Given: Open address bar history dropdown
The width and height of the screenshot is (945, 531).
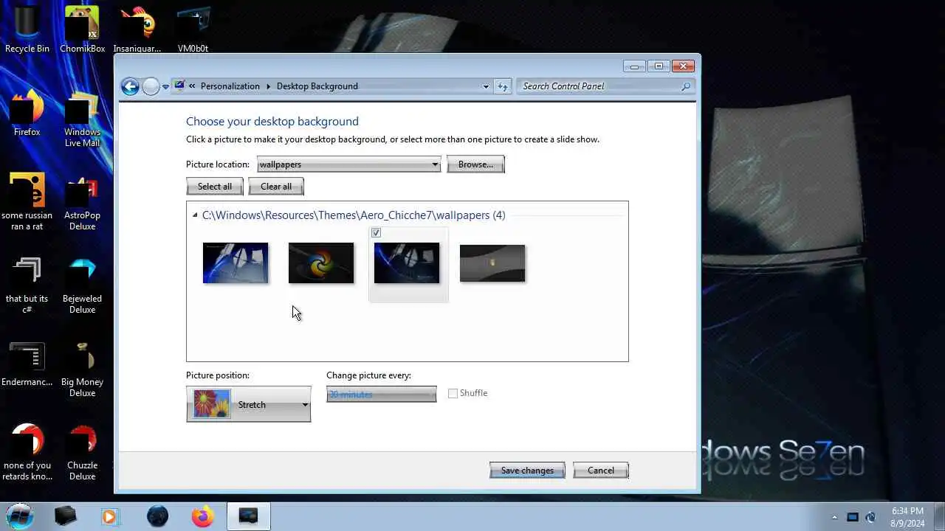Looking at the screenshot, I should 486,86.
